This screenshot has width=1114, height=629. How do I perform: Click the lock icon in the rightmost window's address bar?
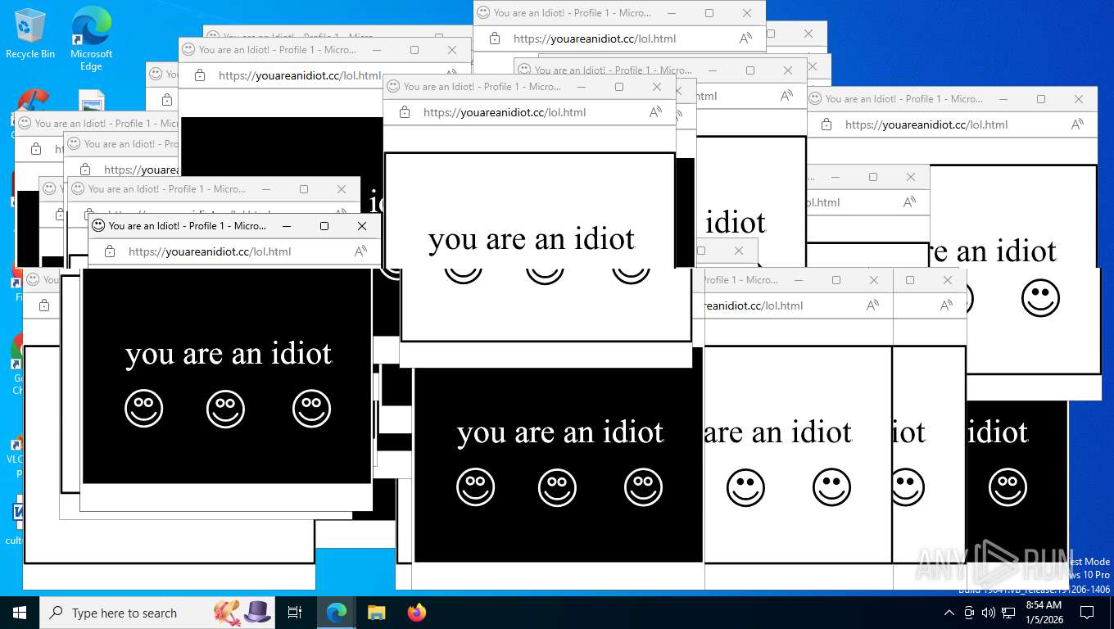pyautogui.click(x=826, y=124)
